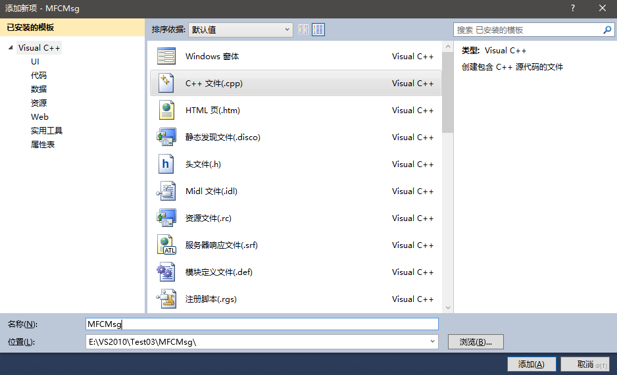Select the 注册脚本(.rgs) scroll icon

click(166, 299)
